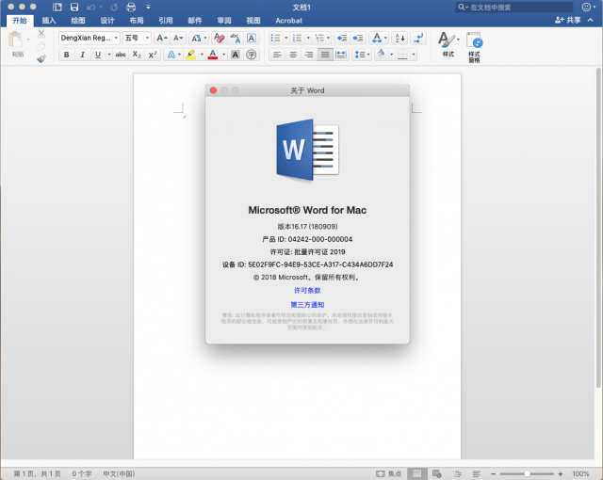Close the 关于 Word dialog
The height and width of the screenshot is (480, 603).
point(214,90)
